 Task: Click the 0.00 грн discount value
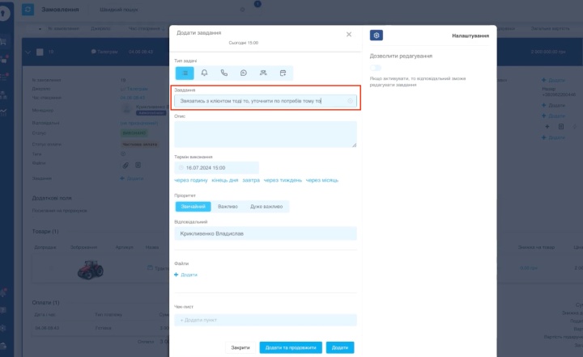point(529,267)
